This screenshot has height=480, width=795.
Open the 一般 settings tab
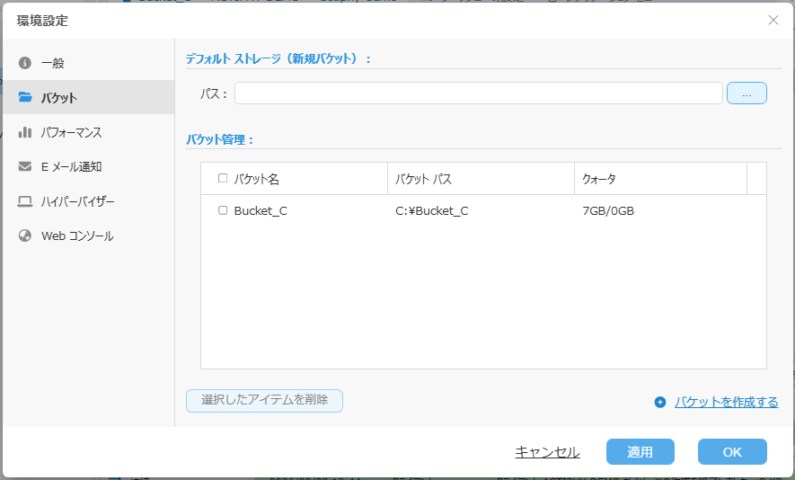click(89, 63)
